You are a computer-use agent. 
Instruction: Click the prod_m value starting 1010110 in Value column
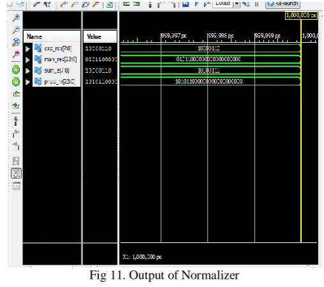point(101,82)
